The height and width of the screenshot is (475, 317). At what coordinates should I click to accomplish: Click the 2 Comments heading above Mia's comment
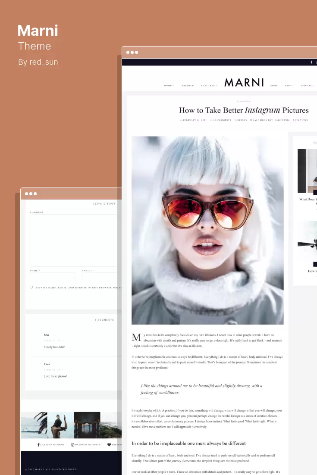click(x=104, y=320)
